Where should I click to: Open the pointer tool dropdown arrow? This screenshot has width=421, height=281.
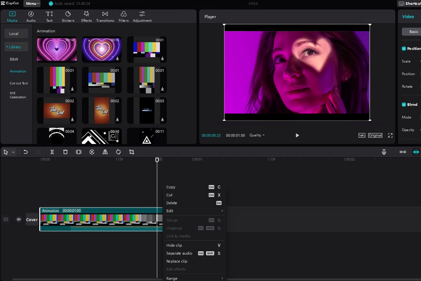coord(13,152)
